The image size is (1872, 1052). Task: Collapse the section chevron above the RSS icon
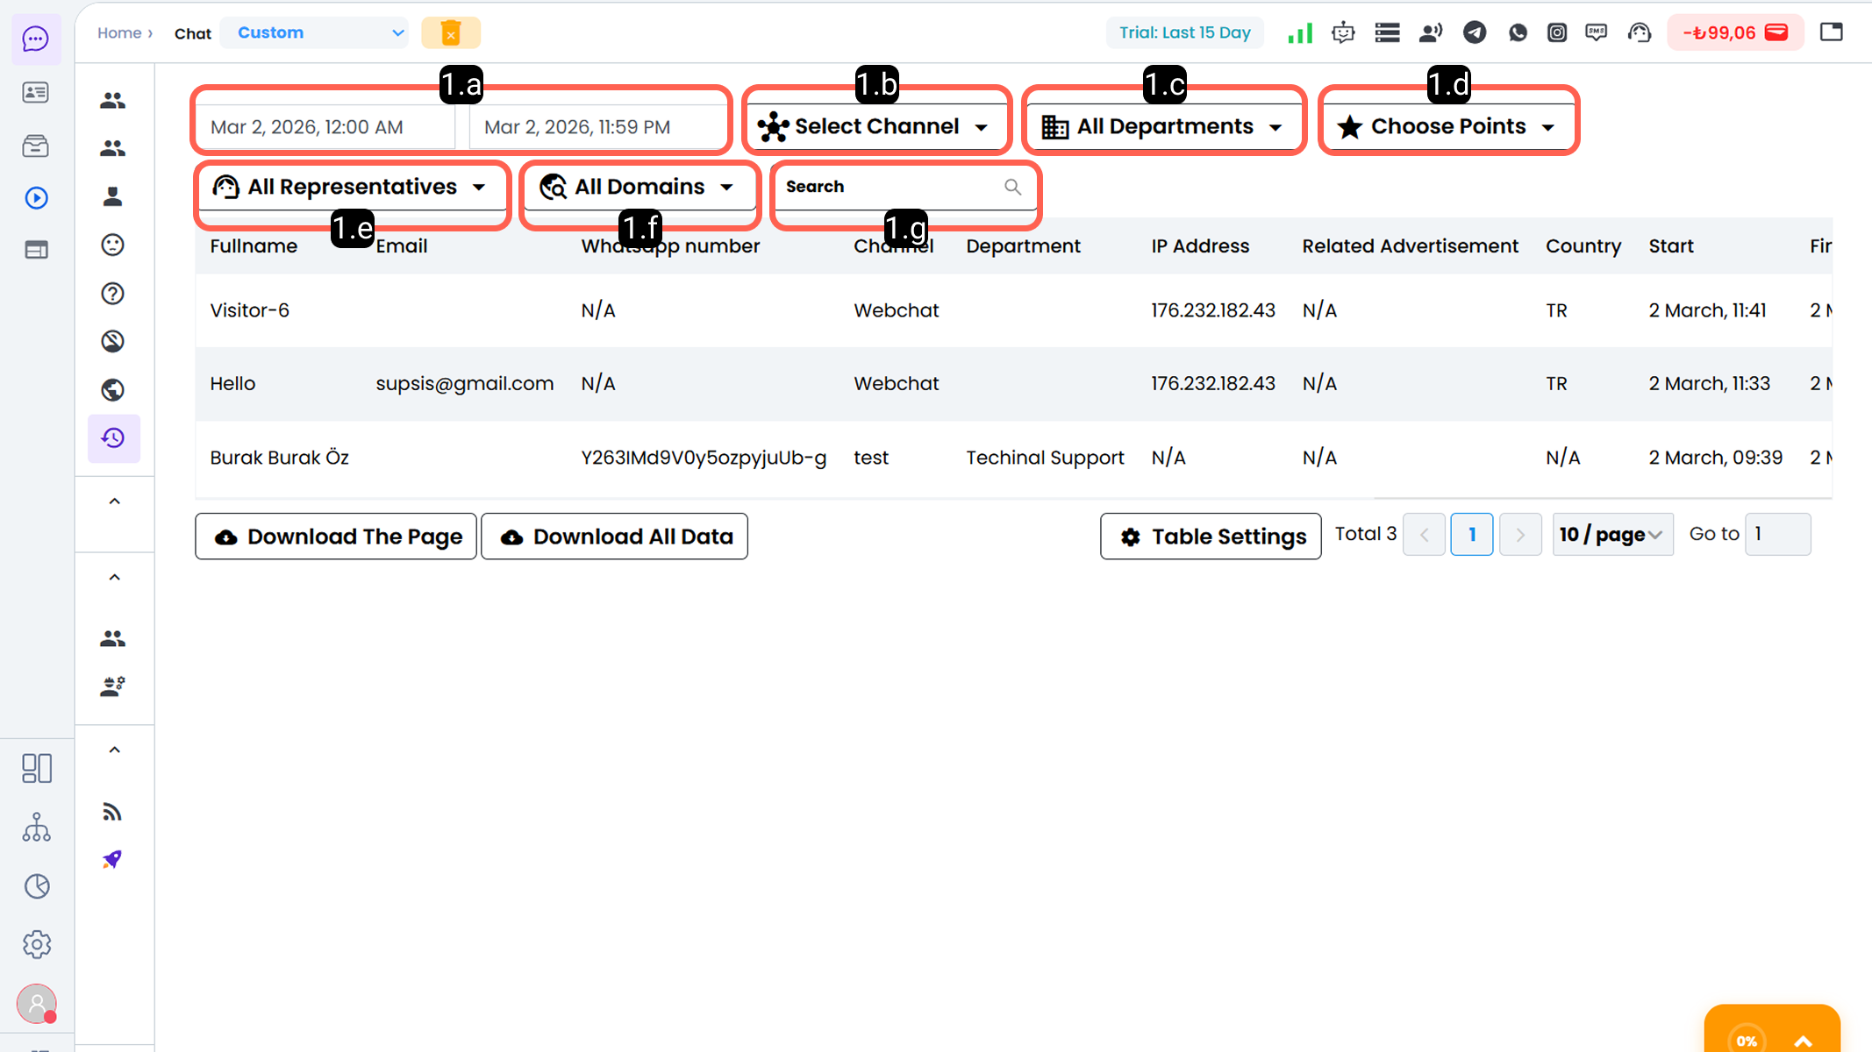[114, 750]
